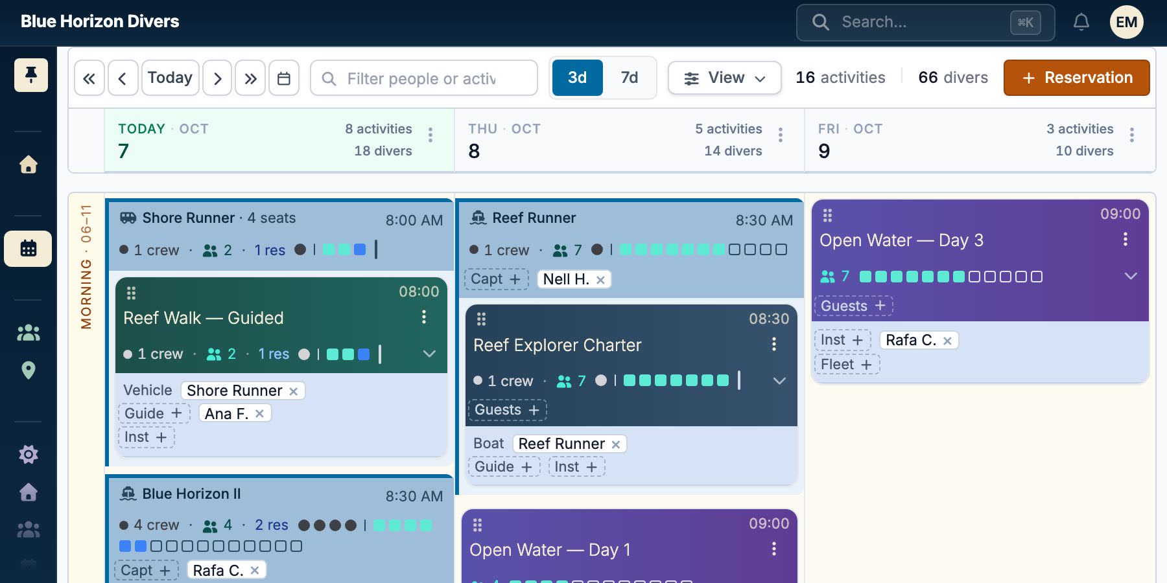Click '2 res' on Blue Horizon II
The height and width of the screenshot is (583, 1167).
[271, 525]
